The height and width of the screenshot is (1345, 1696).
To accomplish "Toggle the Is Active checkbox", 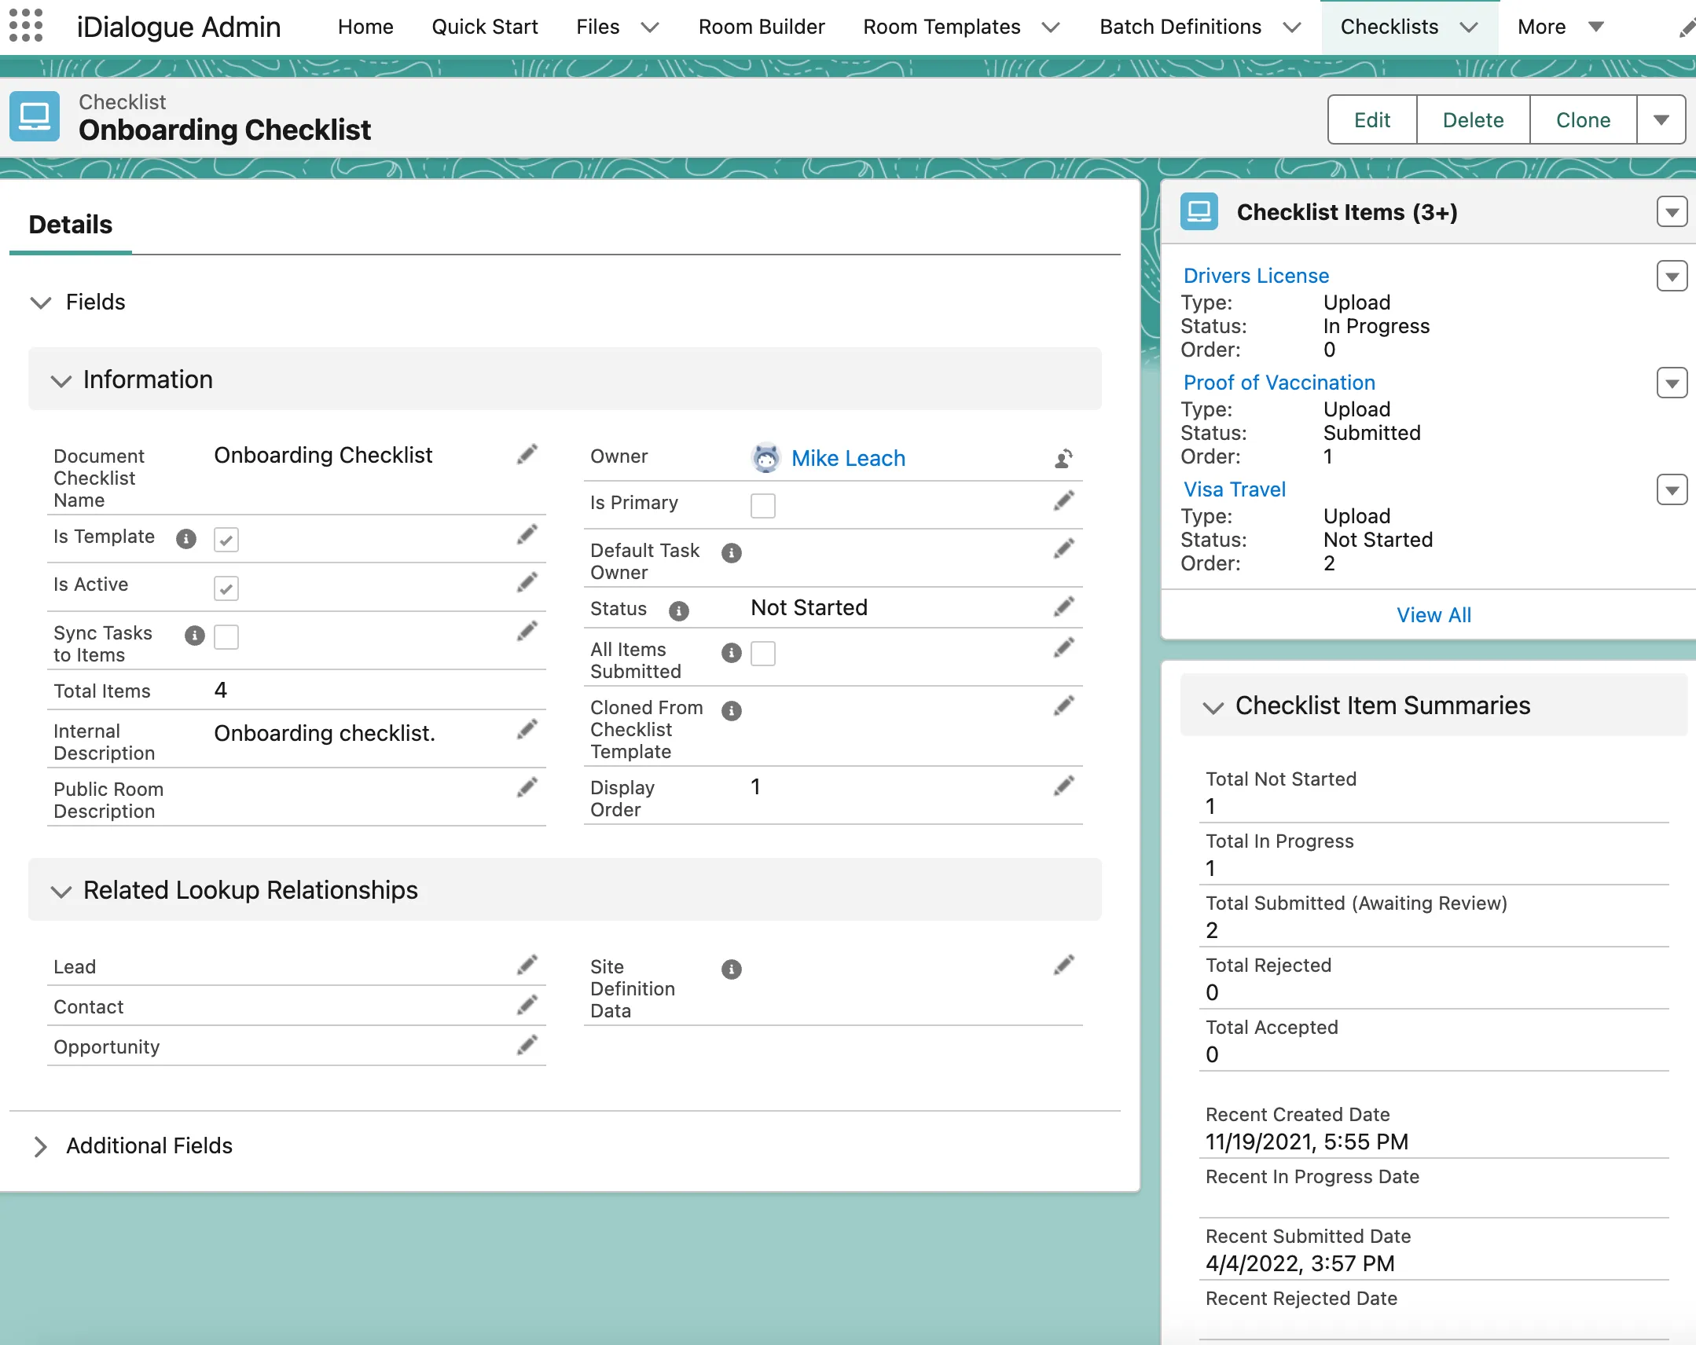I will 226,588.
